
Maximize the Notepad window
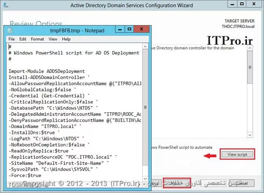pos(129,29)
